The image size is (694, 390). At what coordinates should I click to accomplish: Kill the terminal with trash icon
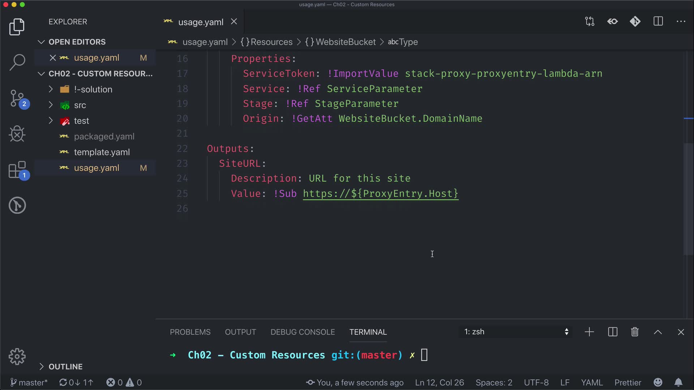click(635, 332)
